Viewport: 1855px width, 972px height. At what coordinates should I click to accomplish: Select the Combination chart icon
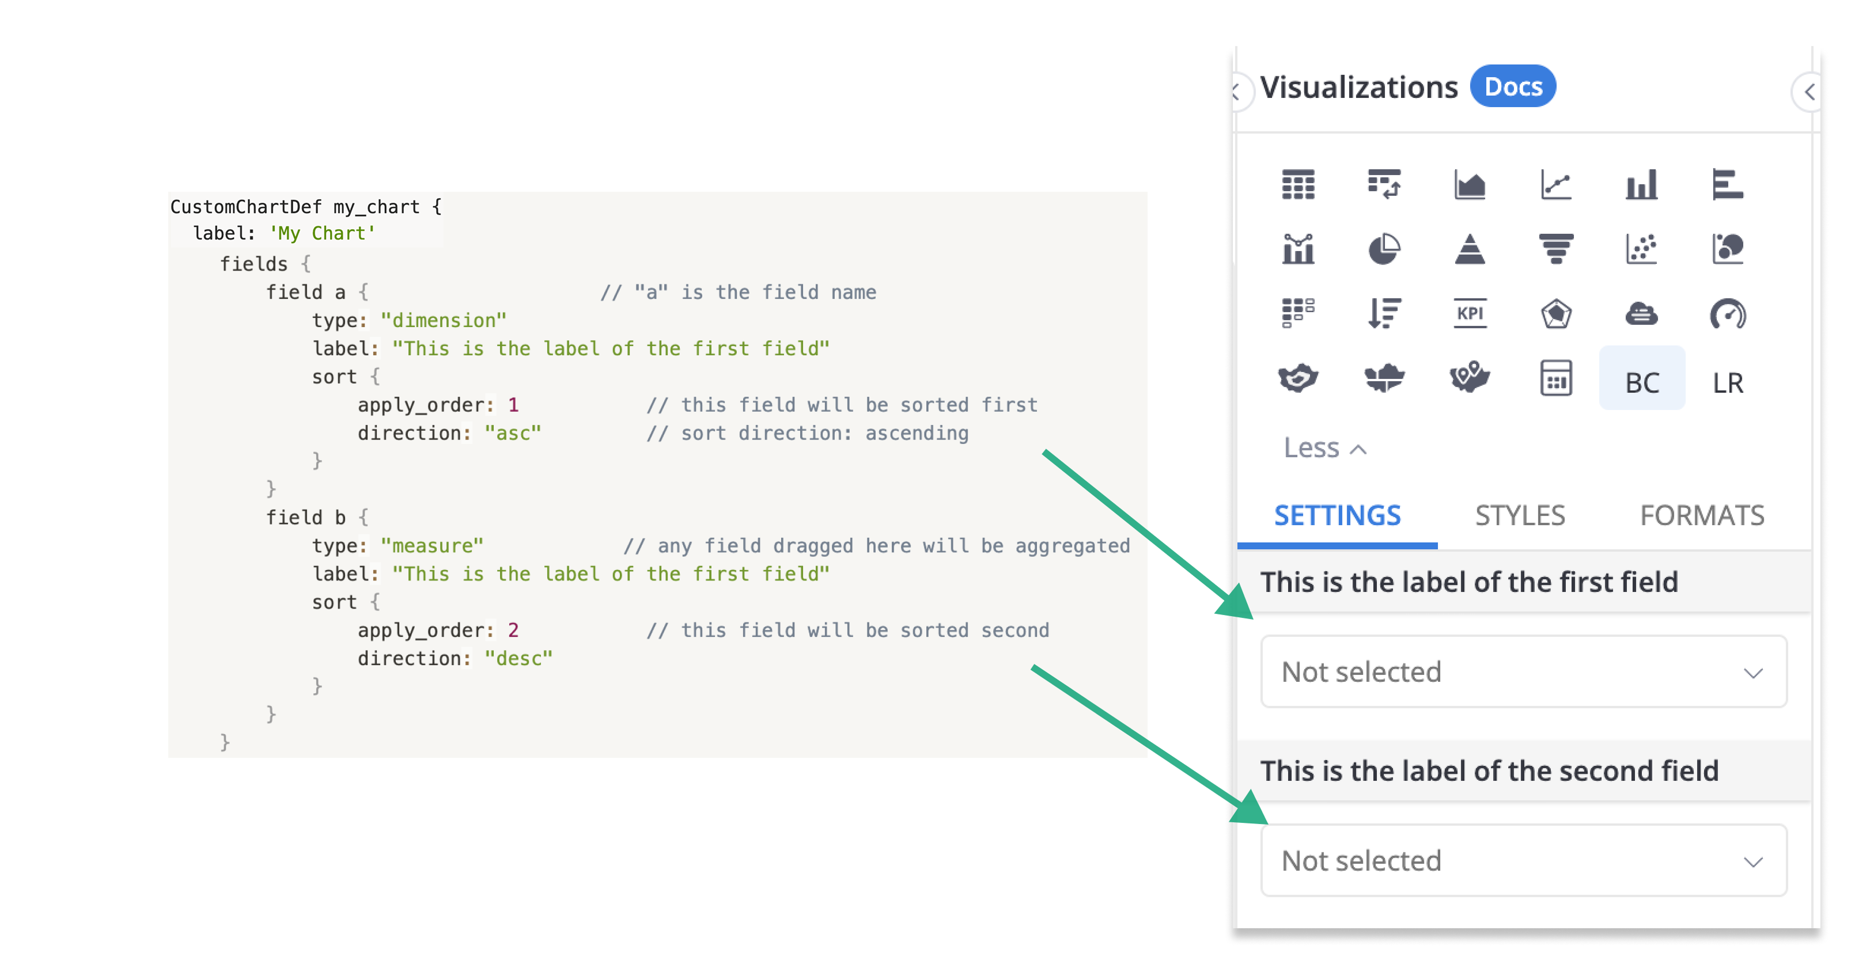click(x=1297, y=249)
